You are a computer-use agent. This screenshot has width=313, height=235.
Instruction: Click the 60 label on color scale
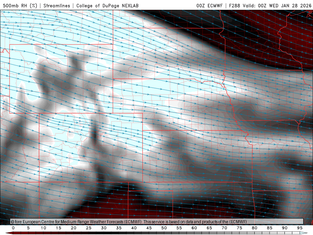click(194, 228)
